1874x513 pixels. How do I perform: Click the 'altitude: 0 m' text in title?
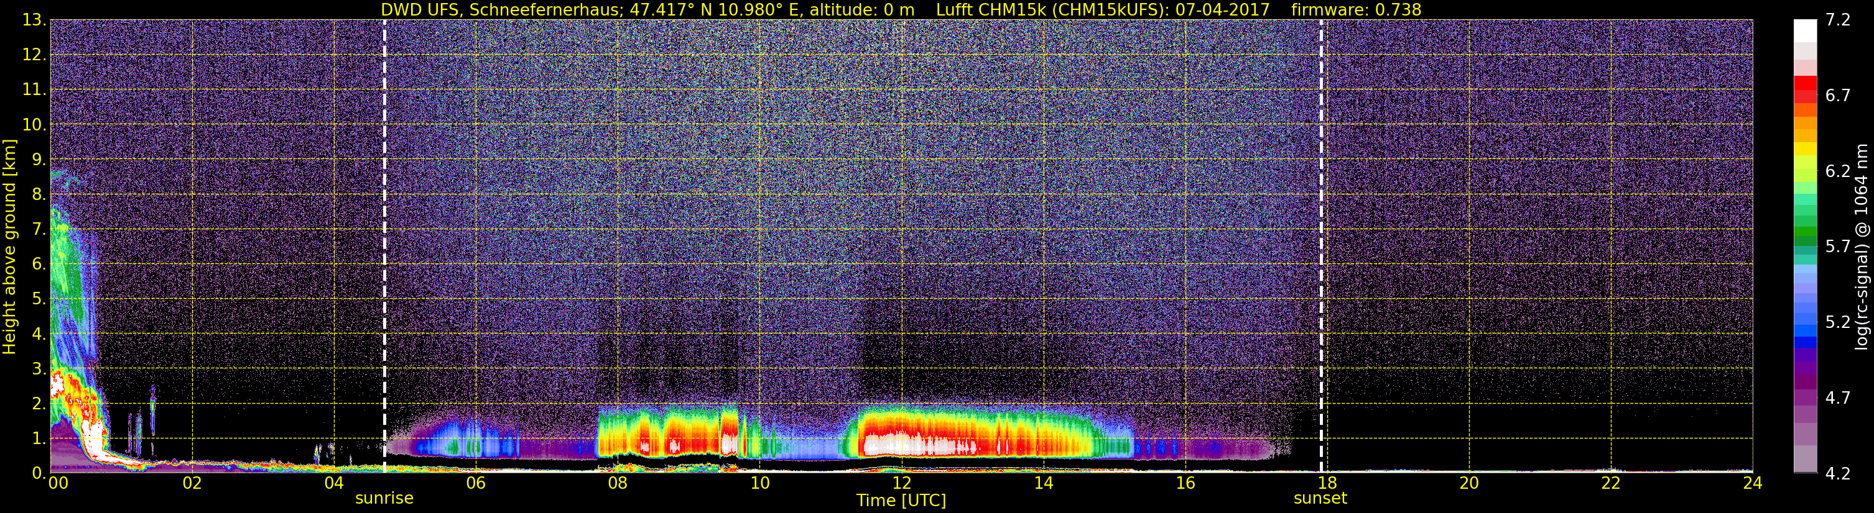[862, 10]
